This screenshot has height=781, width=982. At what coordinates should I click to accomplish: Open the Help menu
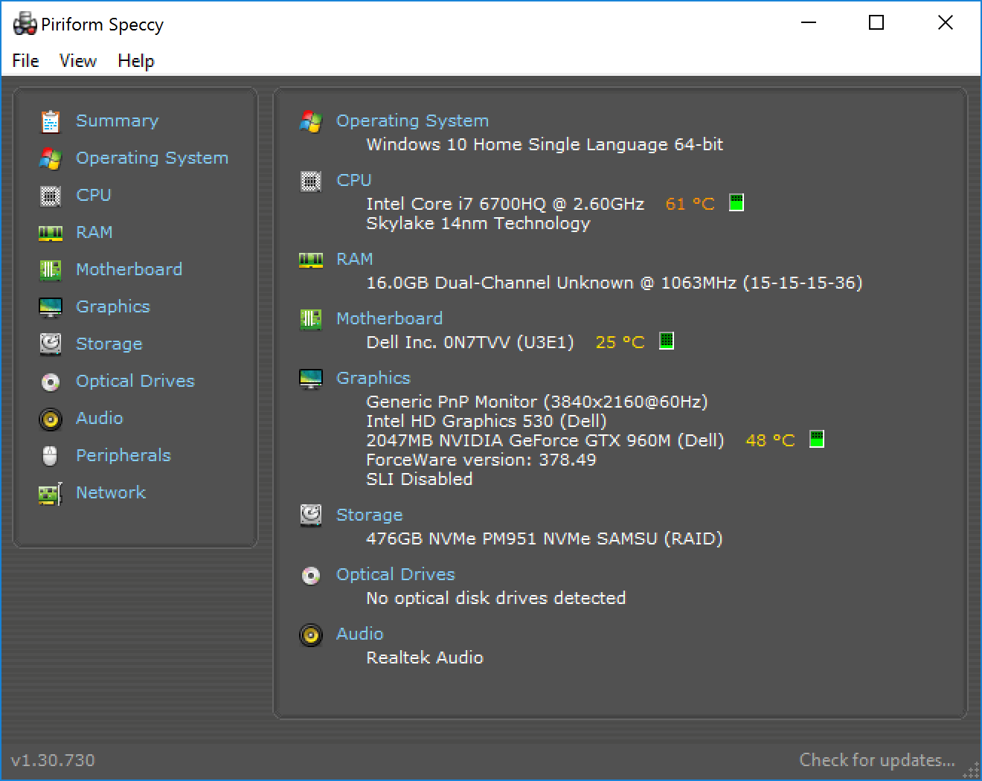tap(135, 60)
